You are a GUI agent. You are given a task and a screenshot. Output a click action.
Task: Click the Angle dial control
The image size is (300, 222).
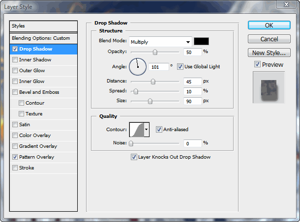coord(138,67)
